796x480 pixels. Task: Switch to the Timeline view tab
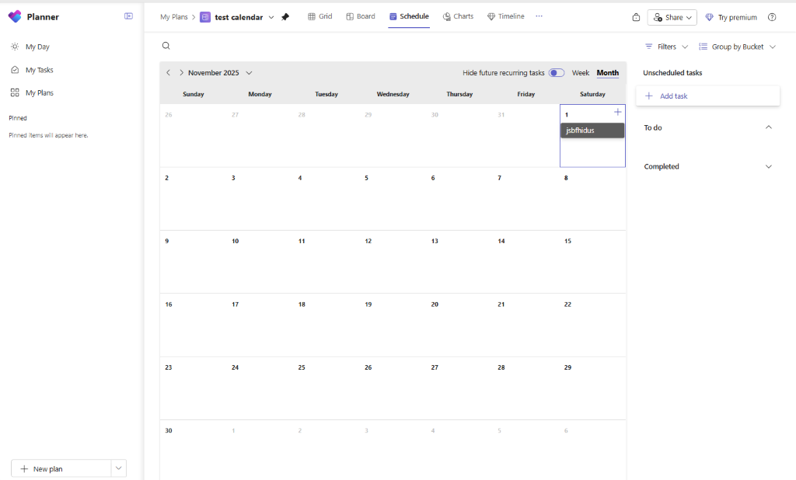click(505, 16)
